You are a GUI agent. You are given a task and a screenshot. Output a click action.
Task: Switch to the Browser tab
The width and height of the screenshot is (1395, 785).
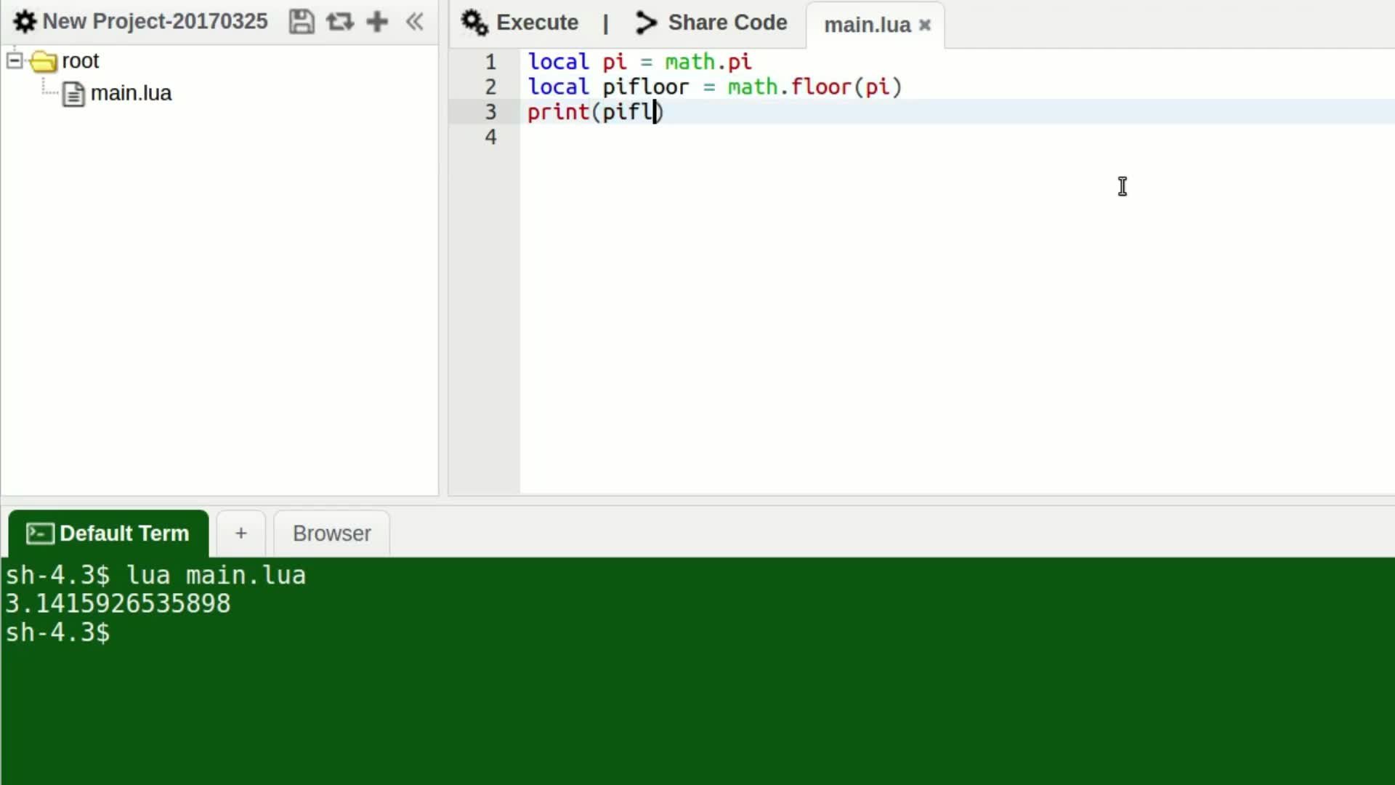click(331, 533)
